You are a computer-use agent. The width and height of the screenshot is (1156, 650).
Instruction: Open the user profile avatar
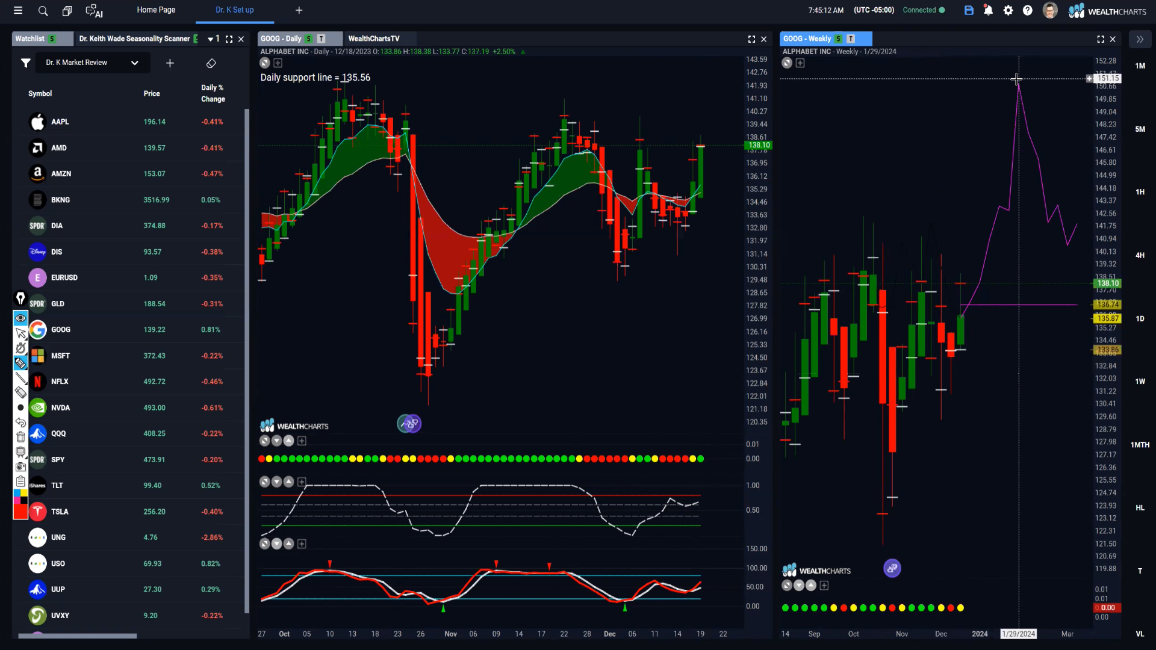(1050, 10)
